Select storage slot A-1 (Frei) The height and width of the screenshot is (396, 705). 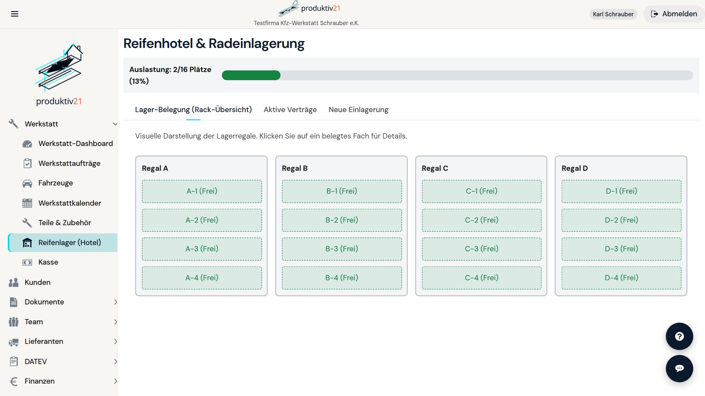tap(202, 191)
